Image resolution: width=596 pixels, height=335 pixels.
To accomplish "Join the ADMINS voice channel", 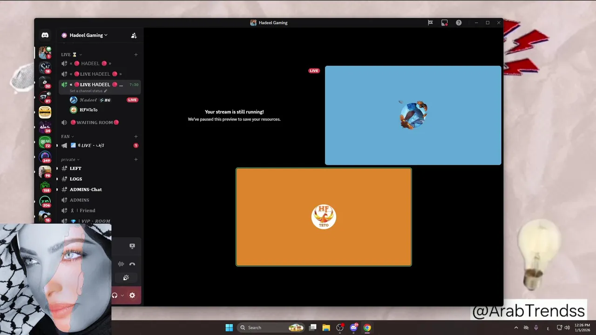I will coord(100,200).
